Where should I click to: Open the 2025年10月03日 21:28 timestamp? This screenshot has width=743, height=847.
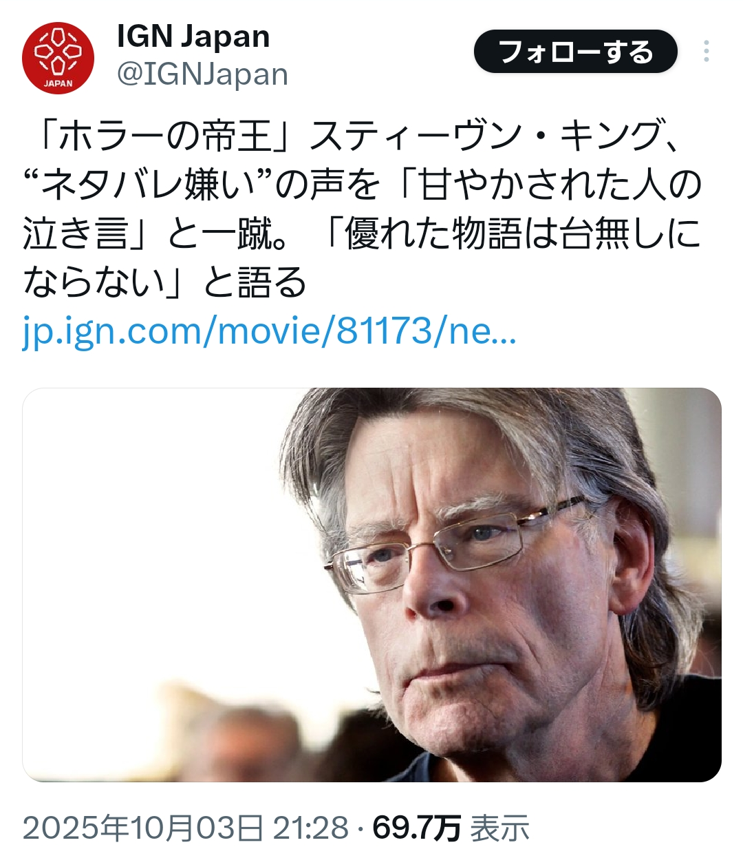tap(185, 828)
